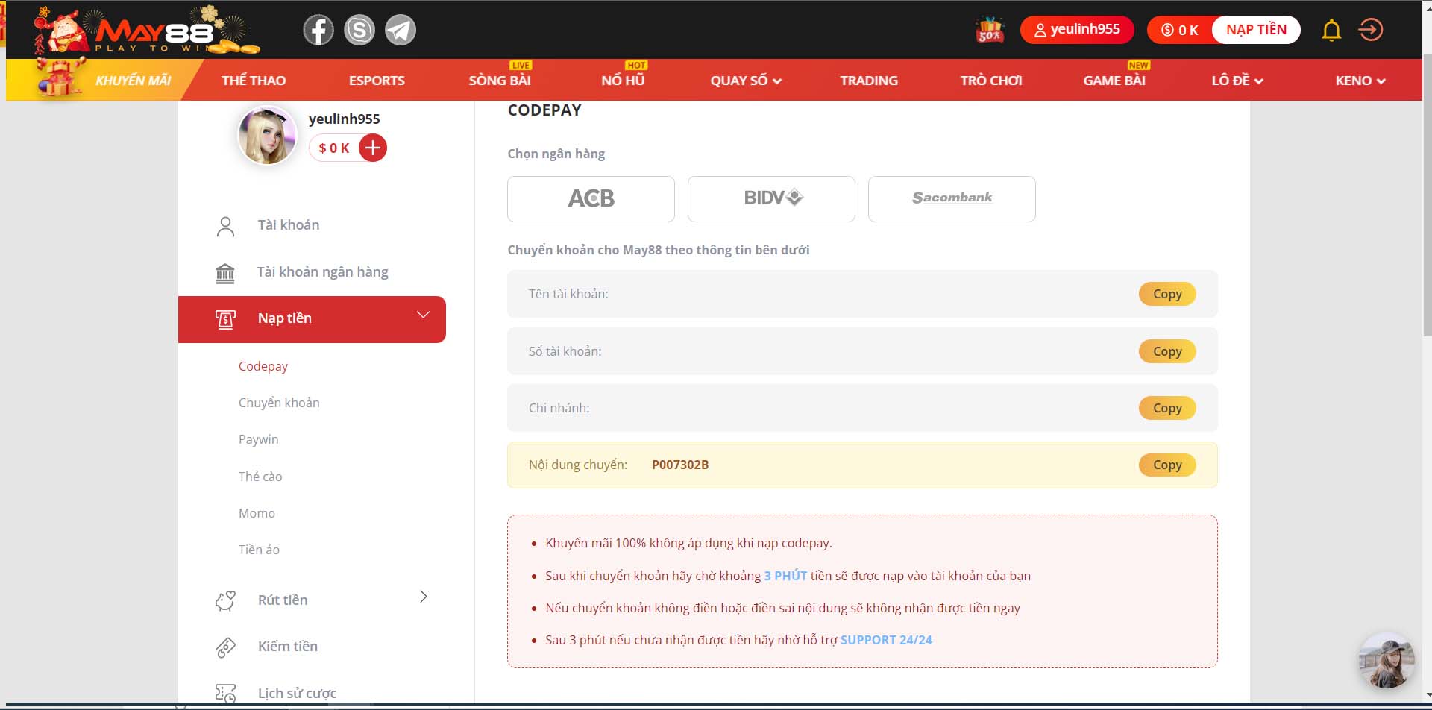This screenshot has height=710, width=1432.
Task: Select Paywin deposit method
Action: 258,439
